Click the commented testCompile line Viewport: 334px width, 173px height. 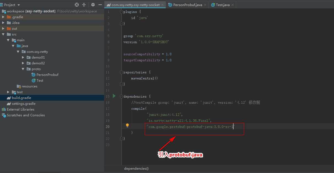[196, 103]
